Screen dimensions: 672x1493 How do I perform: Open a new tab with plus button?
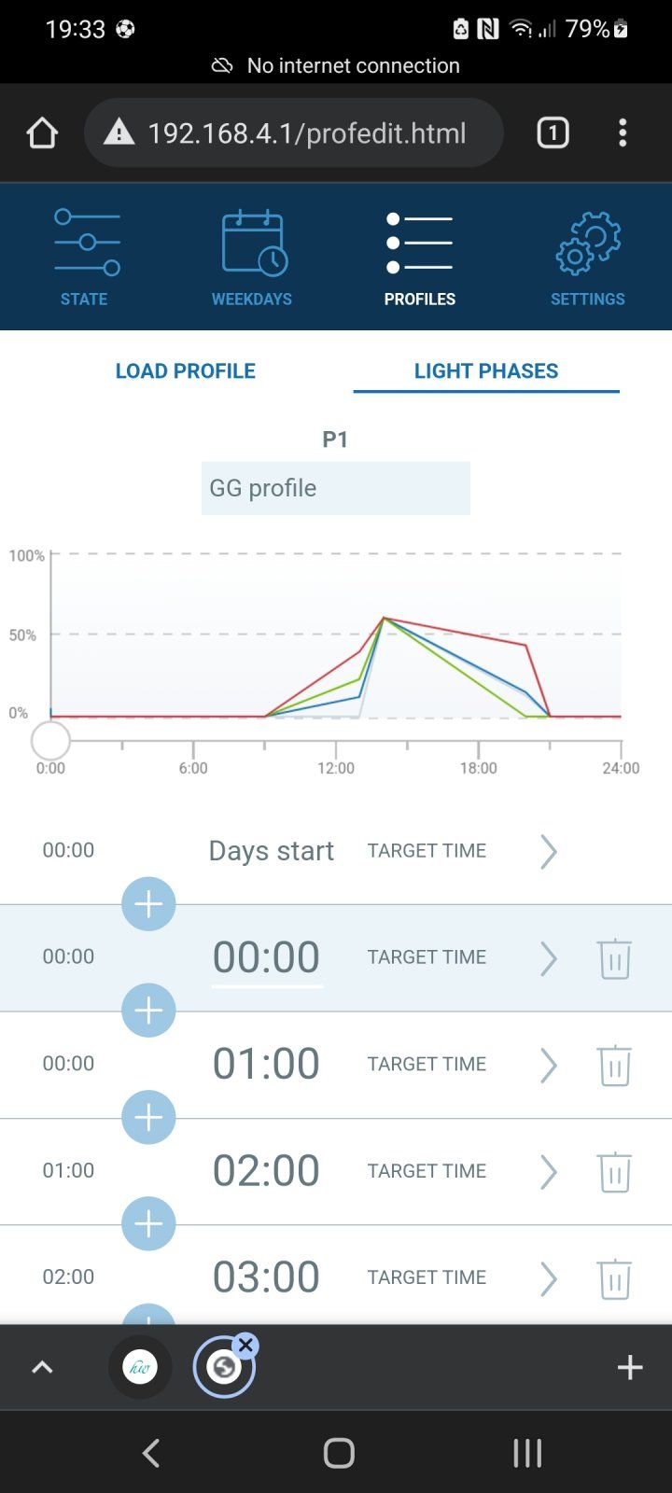click(x=630, y=1367)
